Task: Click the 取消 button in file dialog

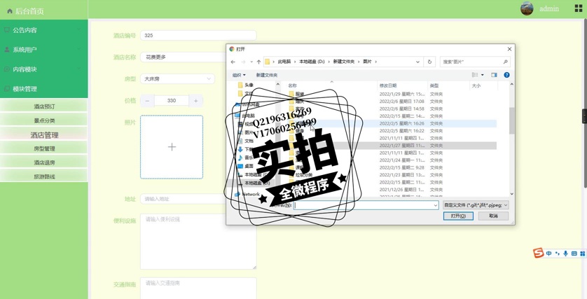Action: pos(493,216)
